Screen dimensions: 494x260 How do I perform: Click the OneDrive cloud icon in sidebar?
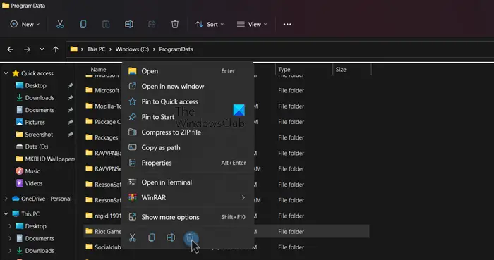click(x=16, y=199)
